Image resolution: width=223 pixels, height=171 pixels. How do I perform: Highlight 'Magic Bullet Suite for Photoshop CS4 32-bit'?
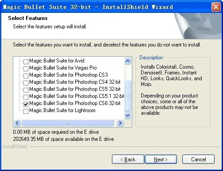[75, 82]
